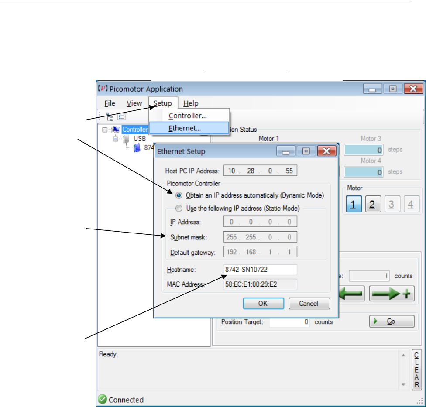This screenshot has height=407, width=426.
Task: Collapse the USB tree node
Action: [116, 139]
